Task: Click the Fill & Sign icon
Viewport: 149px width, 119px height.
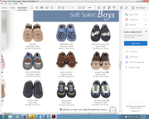Action: click(127, 57)
